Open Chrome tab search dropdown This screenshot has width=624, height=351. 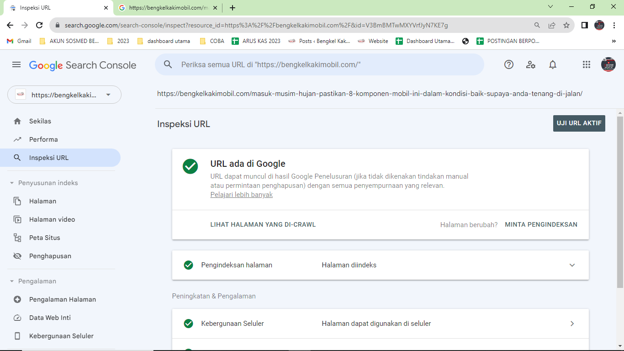[x=550, y=7]
